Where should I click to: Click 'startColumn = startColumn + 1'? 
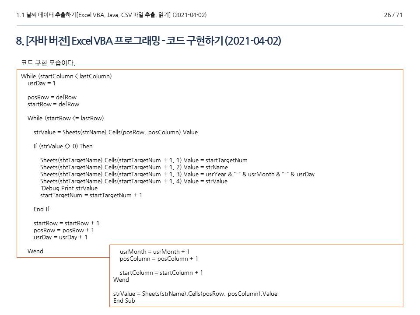tap(161, 273)
